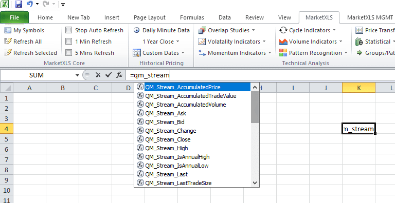
Task: Click the autocomplete list scrollbar thumb
Action: (255, 107)
